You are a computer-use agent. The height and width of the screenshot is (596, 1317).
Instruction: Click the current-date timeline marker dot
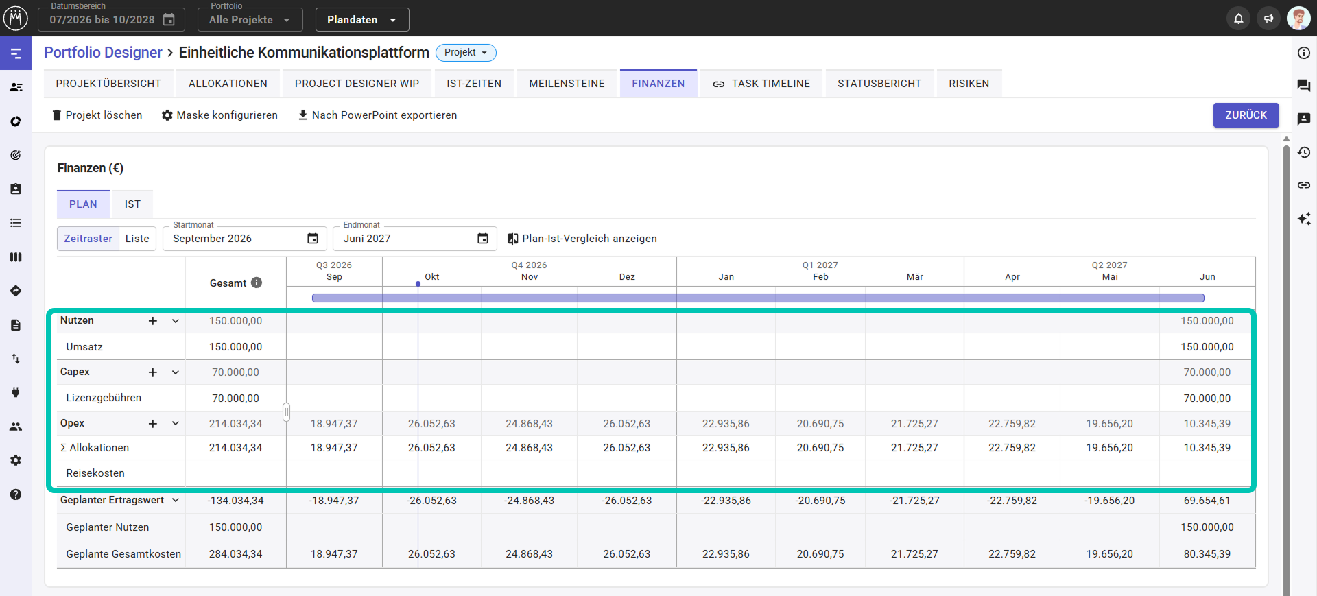(x=418, y=283)
